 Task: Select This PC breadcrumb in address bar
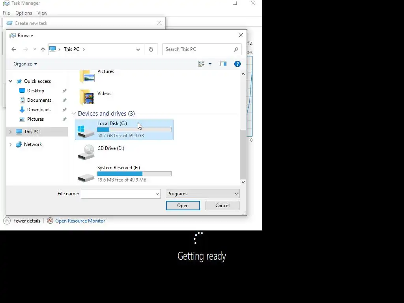pos(71,49)
